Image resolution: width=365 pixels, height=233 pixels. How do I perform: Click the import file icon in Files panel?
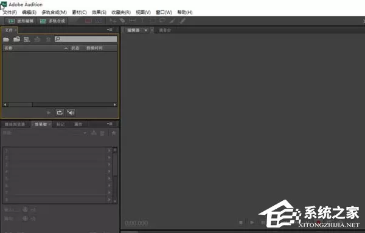16,39
